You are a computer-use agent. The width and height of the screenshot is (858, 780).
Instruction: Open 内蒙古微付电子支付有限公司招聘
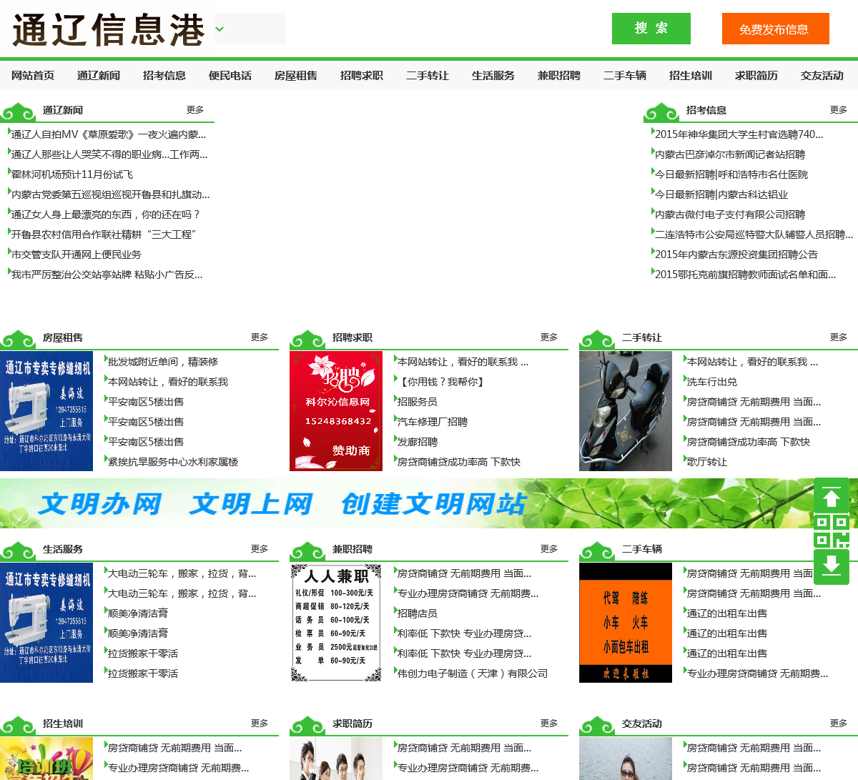(730, 214)
